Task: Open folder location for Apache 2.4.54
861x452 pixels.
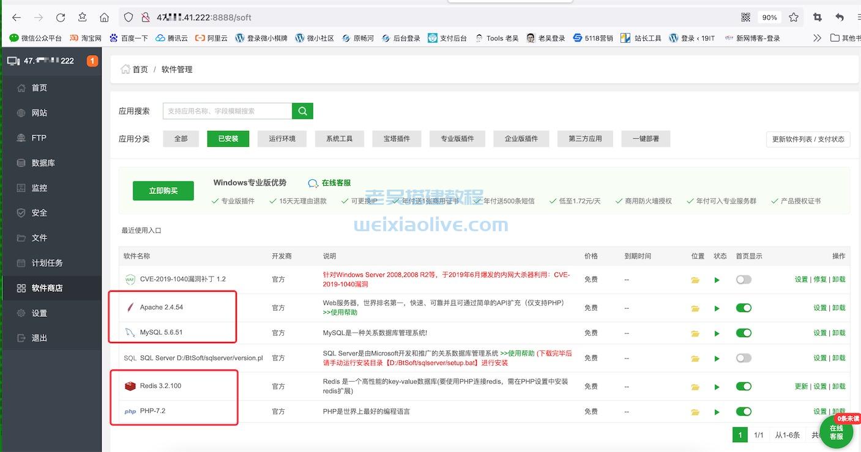Action: coord(695,308)
